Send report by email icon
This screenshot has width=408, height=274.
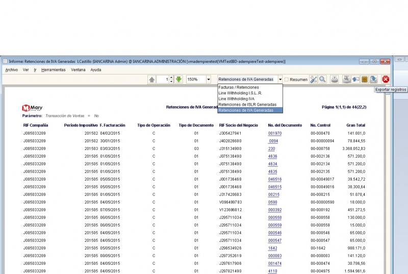355,80
